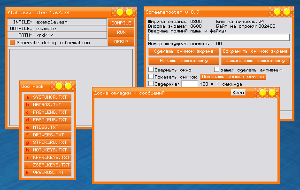Enable Generate debug information checkbox
Image resolution: width=300 pixels, height=190 pixels.
(13, 43)
